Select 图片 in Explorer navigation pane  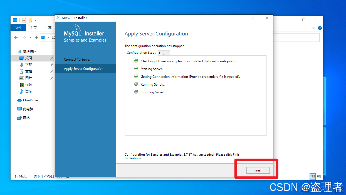pos(29,78)
